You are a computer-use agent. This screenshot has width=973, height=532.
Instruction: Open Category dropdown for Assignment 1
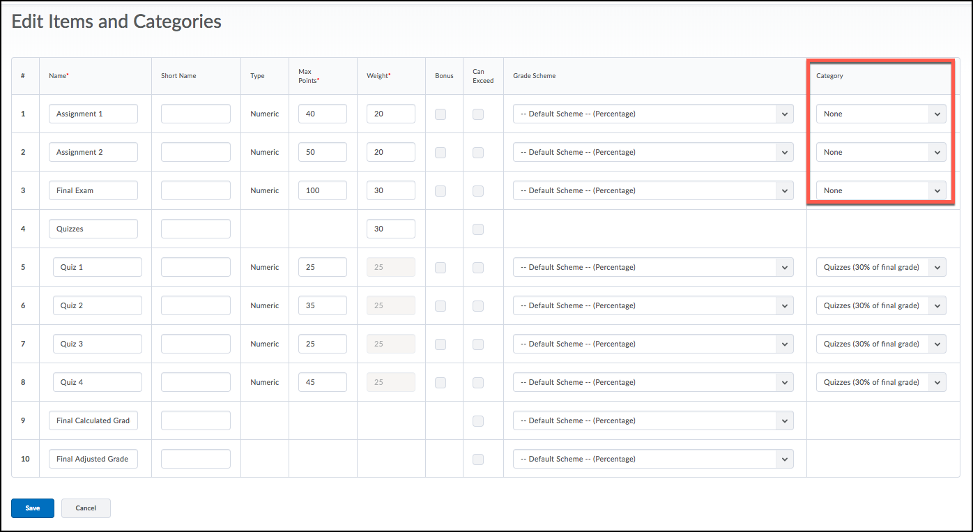pyautogui.click(x=881, y=114)
